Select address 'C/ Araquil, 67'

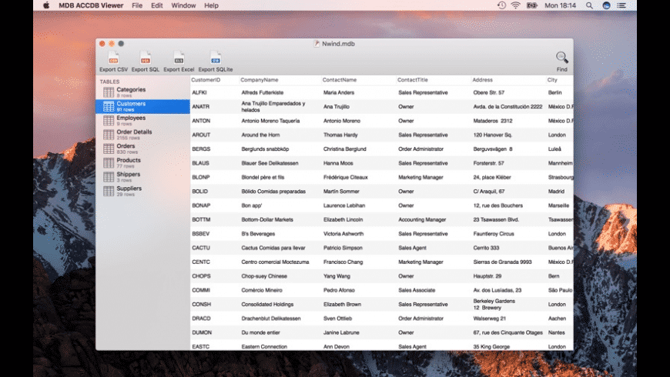pos(489,192)
